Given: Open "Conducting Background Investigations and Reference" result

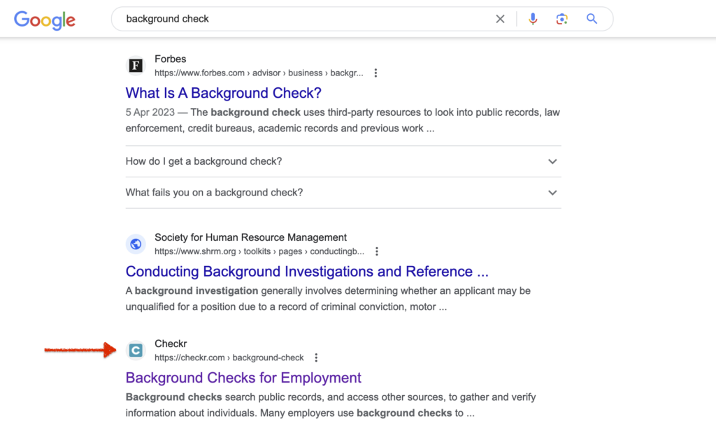Looking at the screenshot, I should point(306,272).
